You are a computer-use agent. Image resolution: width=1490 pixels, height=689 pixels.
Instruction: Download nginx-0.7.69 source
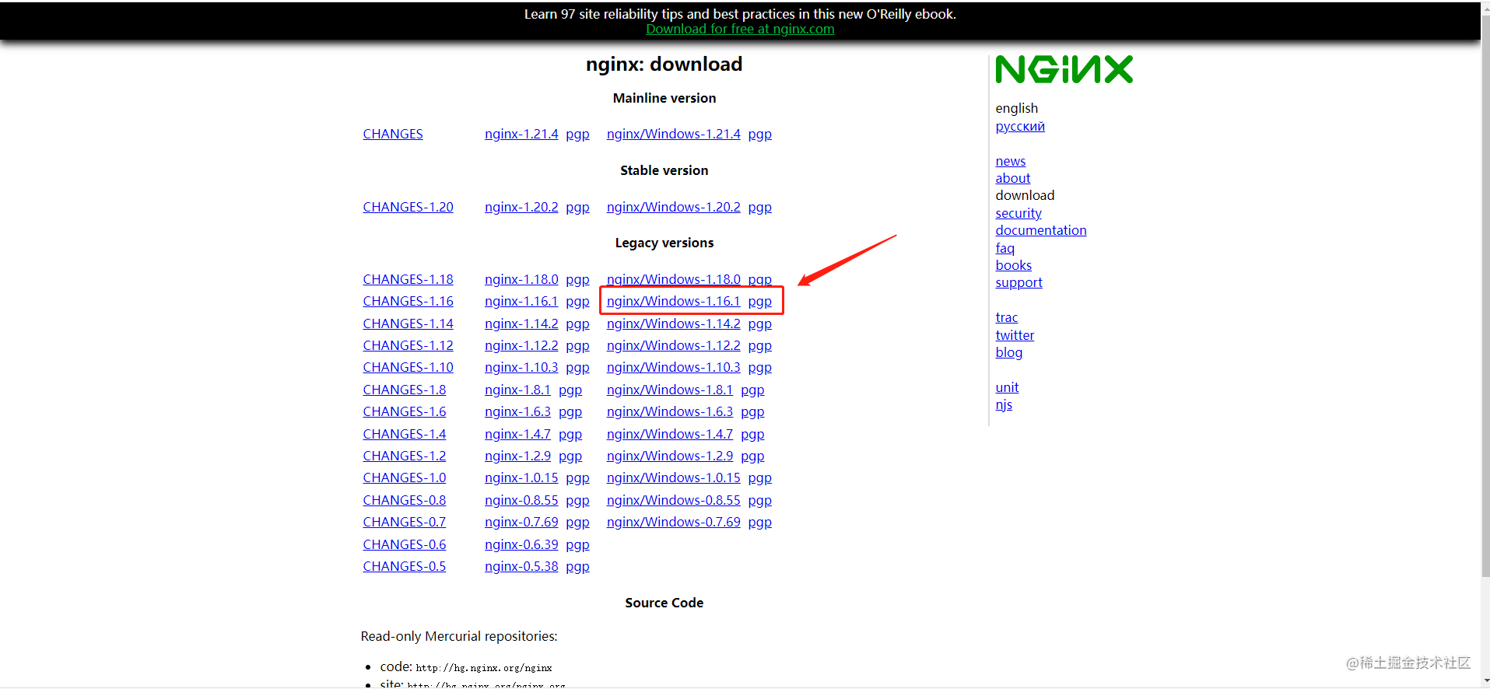[521, 522]
